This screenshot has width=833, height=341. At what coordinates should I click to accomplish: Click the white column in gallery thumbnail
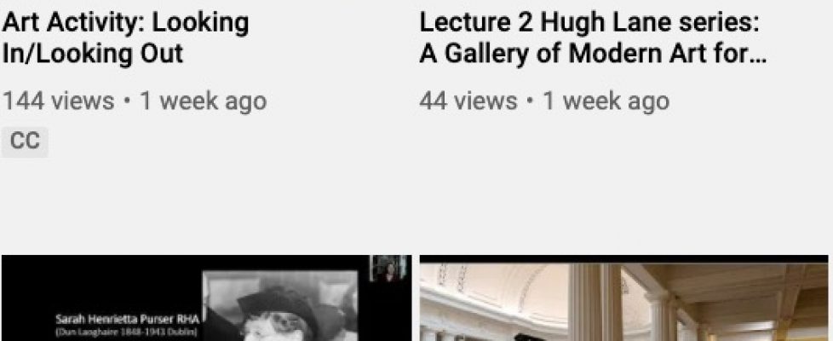[595, 302]
